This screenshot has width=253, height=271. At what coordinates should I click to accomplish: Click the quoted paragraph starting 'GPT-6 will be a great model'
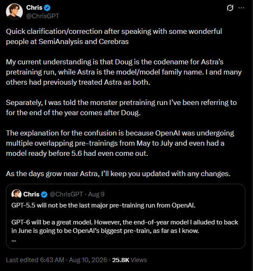pyautogui.click(x=125, y=227)
